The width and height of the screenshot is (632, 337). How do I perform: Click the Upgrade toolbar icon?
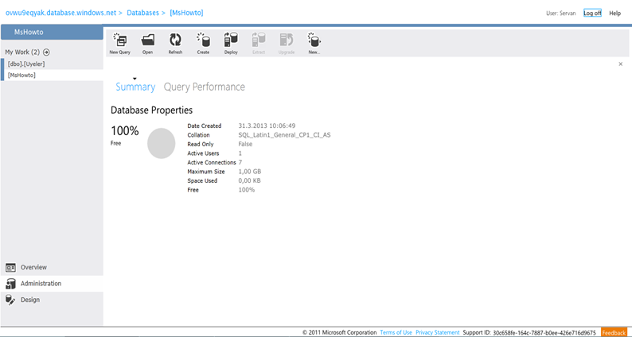287,41
